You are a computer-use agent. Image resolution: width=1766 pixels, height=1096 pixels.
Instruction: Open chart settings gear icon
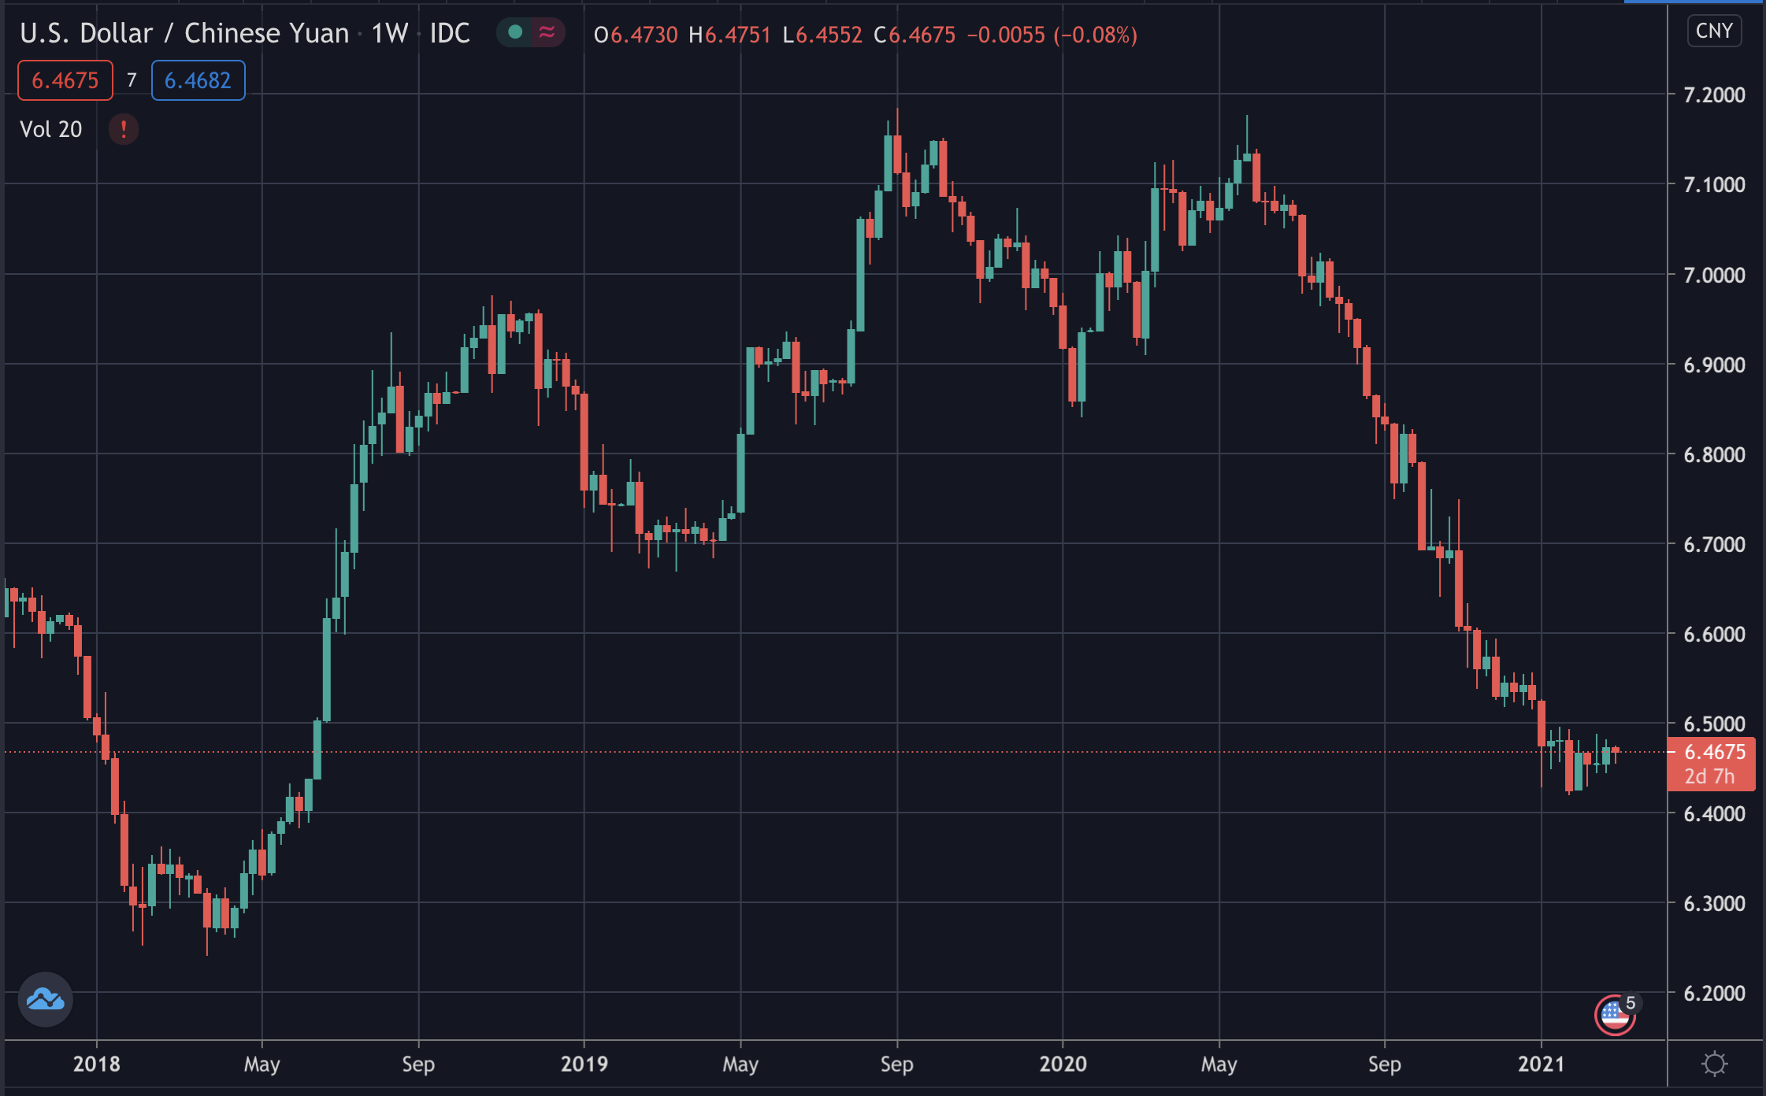pos(1715,1064)
